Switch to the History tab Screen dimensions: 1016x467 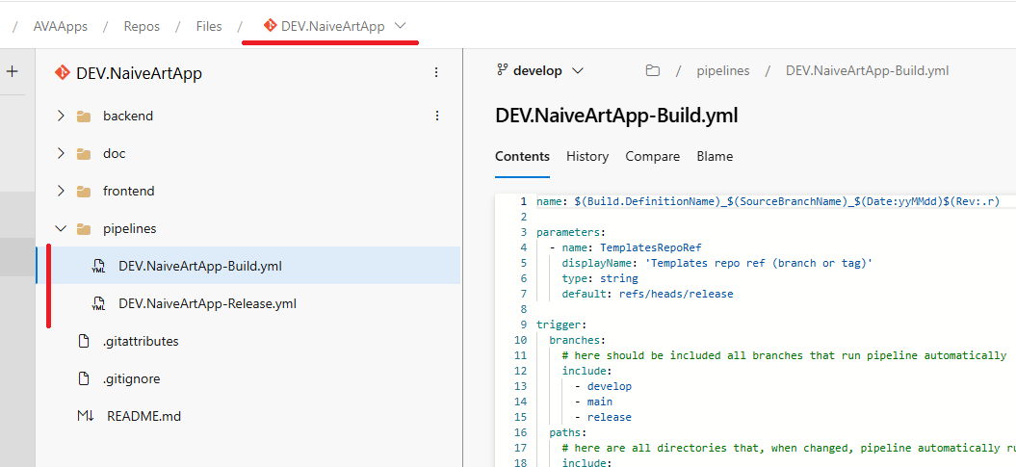(587, 156)
